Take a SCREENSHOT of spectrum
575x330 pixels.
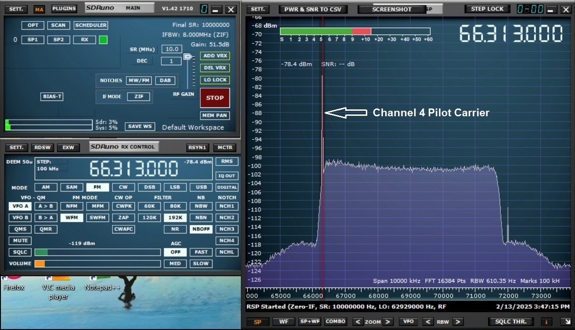coord(392,9)
